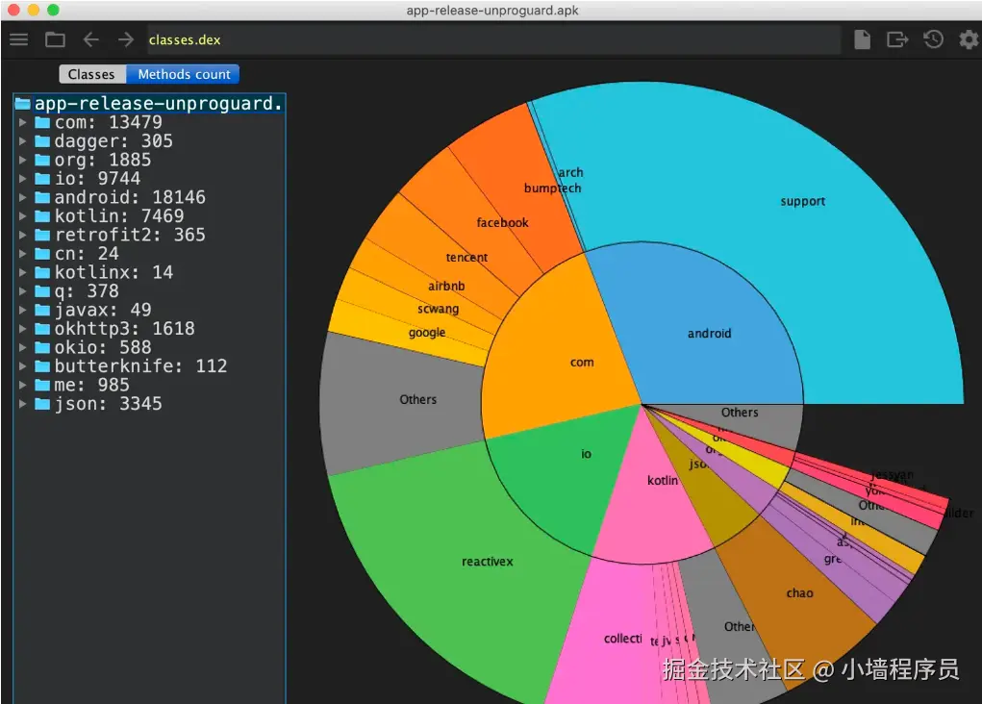
Task: Go forward with the right arrow
Action: [x=126, y=39]
